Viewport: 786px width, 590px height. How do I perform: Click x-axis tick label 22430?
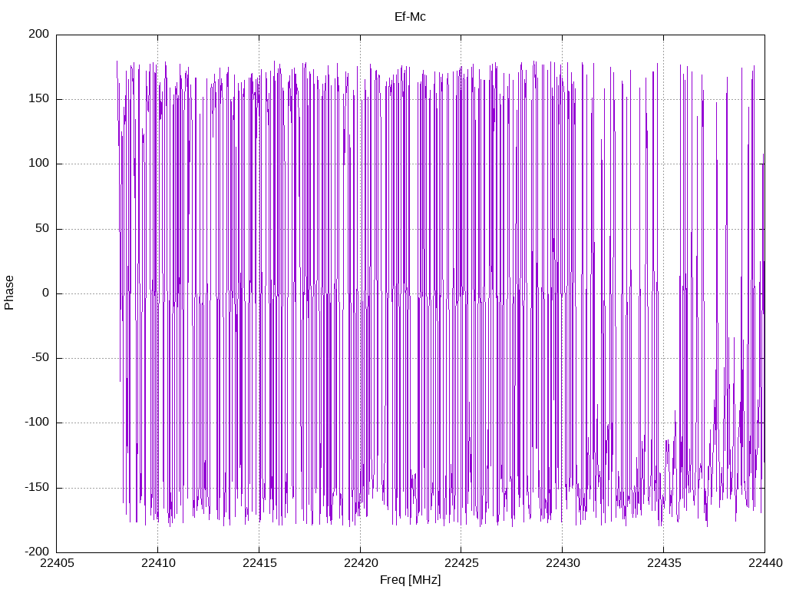563,563
